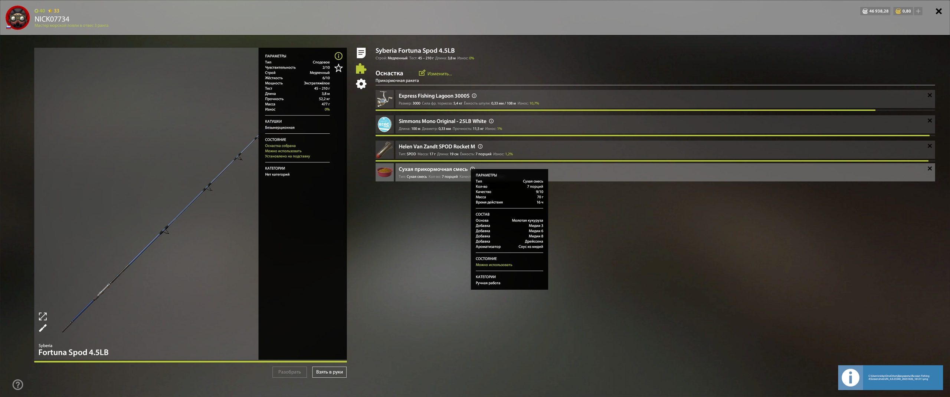Show info for Simmons Mono Original line
This screenshot has width=950, height=397.
pos(491,121)
